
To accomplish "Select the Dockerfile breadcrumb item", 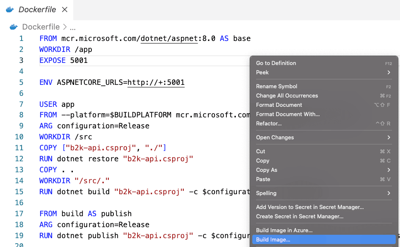I will coord(41,27).
